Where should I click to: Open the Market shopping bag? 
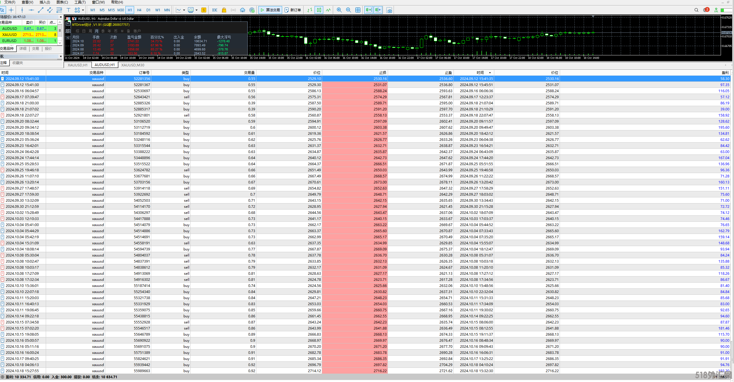[224, 10]
